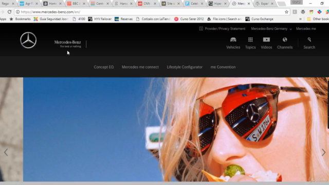Screen dimensions: 329x185
Task: Switch to the Harvard tab
Action: [x=123, y=4]
